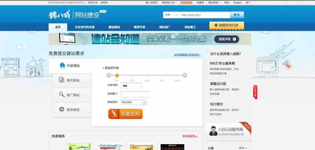The width and height of the screenshot is (315, 150).
Task: Click the 猪八戒 logo in header
Action: 59,15
